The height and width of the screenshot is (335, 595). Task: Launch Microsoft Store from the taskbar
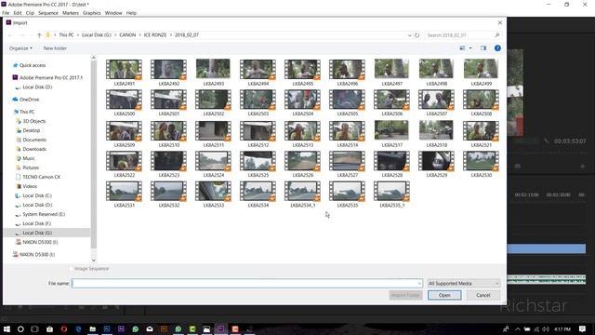pyautogui.click(x=49, y=328)
